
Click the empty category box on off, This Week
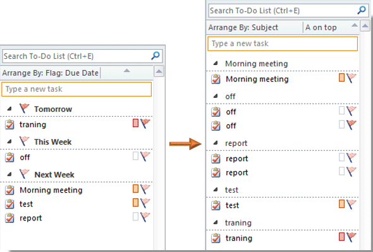pos(135,156)
